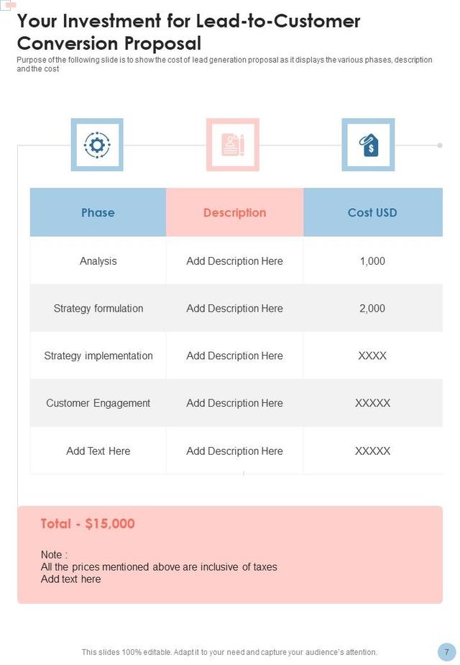Click the pink document description icon
Screen dimensions: 460x665
coord(233,145)
